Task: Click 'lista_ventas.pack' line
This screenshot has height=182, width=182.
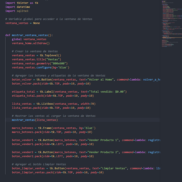Action: (51, 108)
